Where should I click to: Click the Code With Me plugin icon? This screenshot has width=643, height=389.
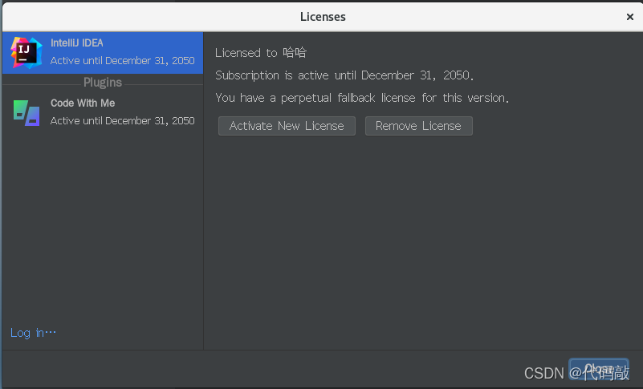pos(26,113)
